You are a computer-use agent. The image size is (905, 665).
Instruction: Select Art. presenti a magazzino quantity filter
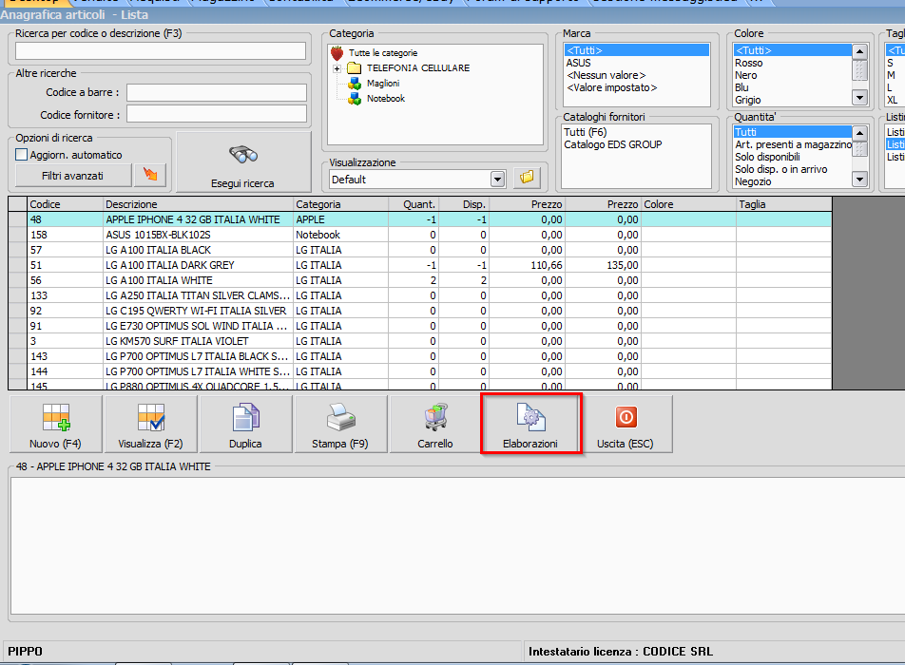[x=793, y=144]
